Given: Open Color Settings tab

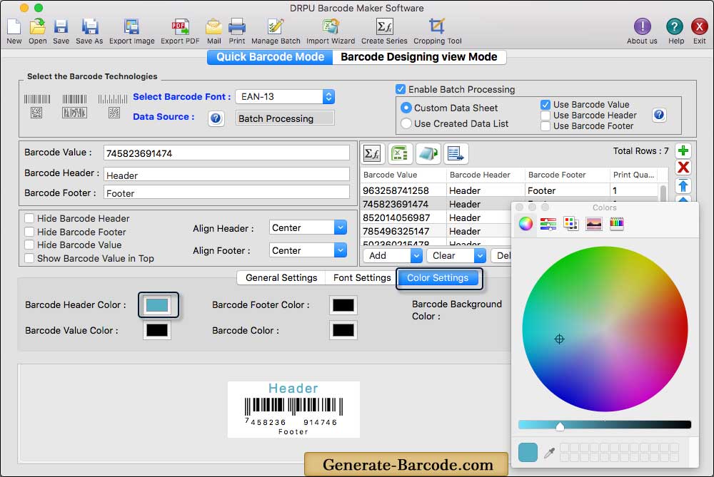Looking at the screenshot, I should (438, 278).
